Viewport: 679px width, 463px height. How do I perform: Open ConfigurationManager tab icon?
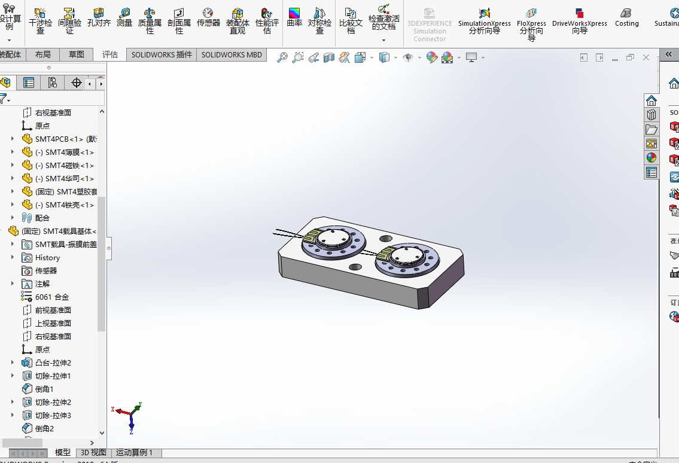[53, 83]
